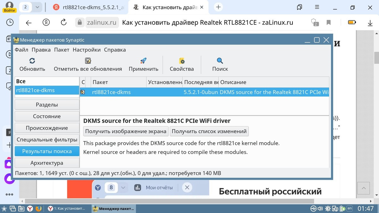The height and width of the screenshot is (213, 379).
Task: Select the Результаты поиска filter button
Action: point(47,151)
